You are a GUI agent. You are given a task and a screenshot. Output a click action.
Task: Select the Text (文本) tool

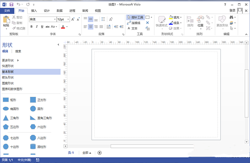132,28
